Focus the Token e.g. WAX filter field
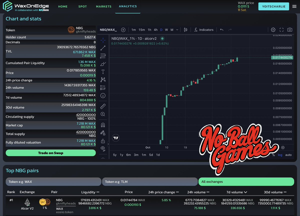The height and width of the screenshot is (216, 300). pos(53,182)
